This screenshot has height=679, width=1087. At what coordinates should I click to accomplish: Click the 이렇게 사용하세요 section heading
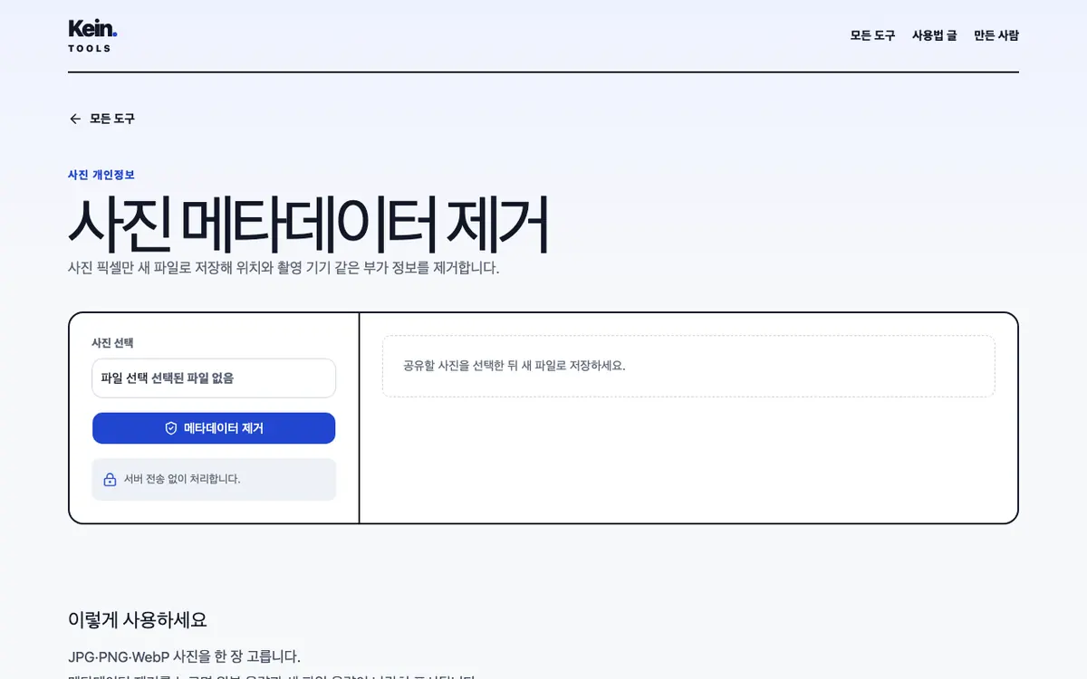(x=138, y=620)
